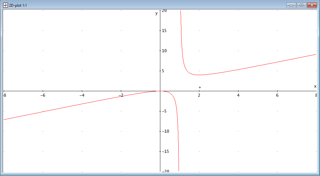Click the tick label 15 on the y-axis
This screenshot has height=176, width=320.
click(x=164, y=31)
